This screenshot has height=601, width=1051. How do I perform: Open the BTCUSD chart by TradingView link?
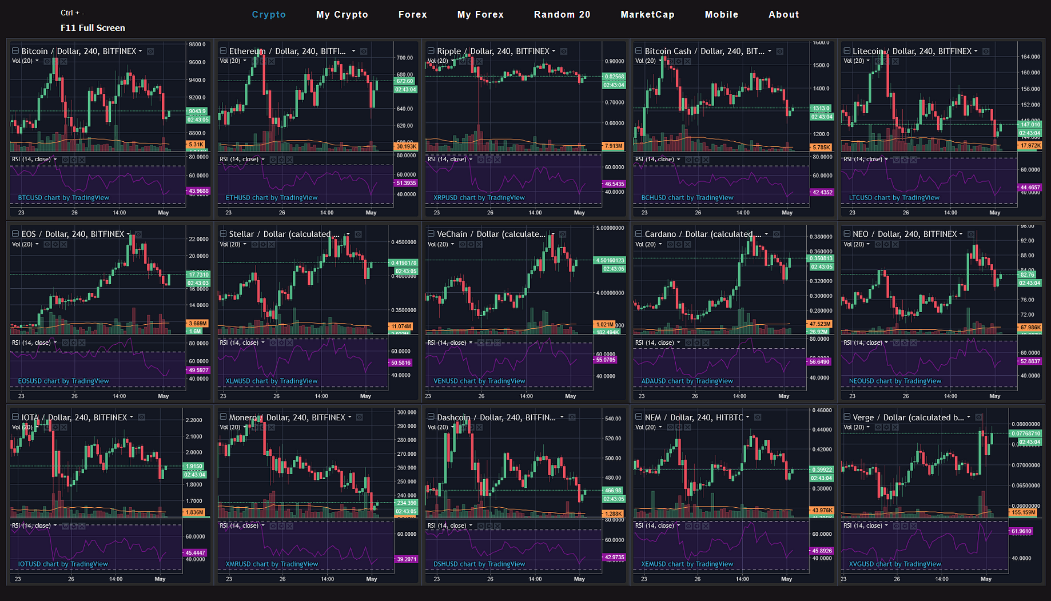63,198
